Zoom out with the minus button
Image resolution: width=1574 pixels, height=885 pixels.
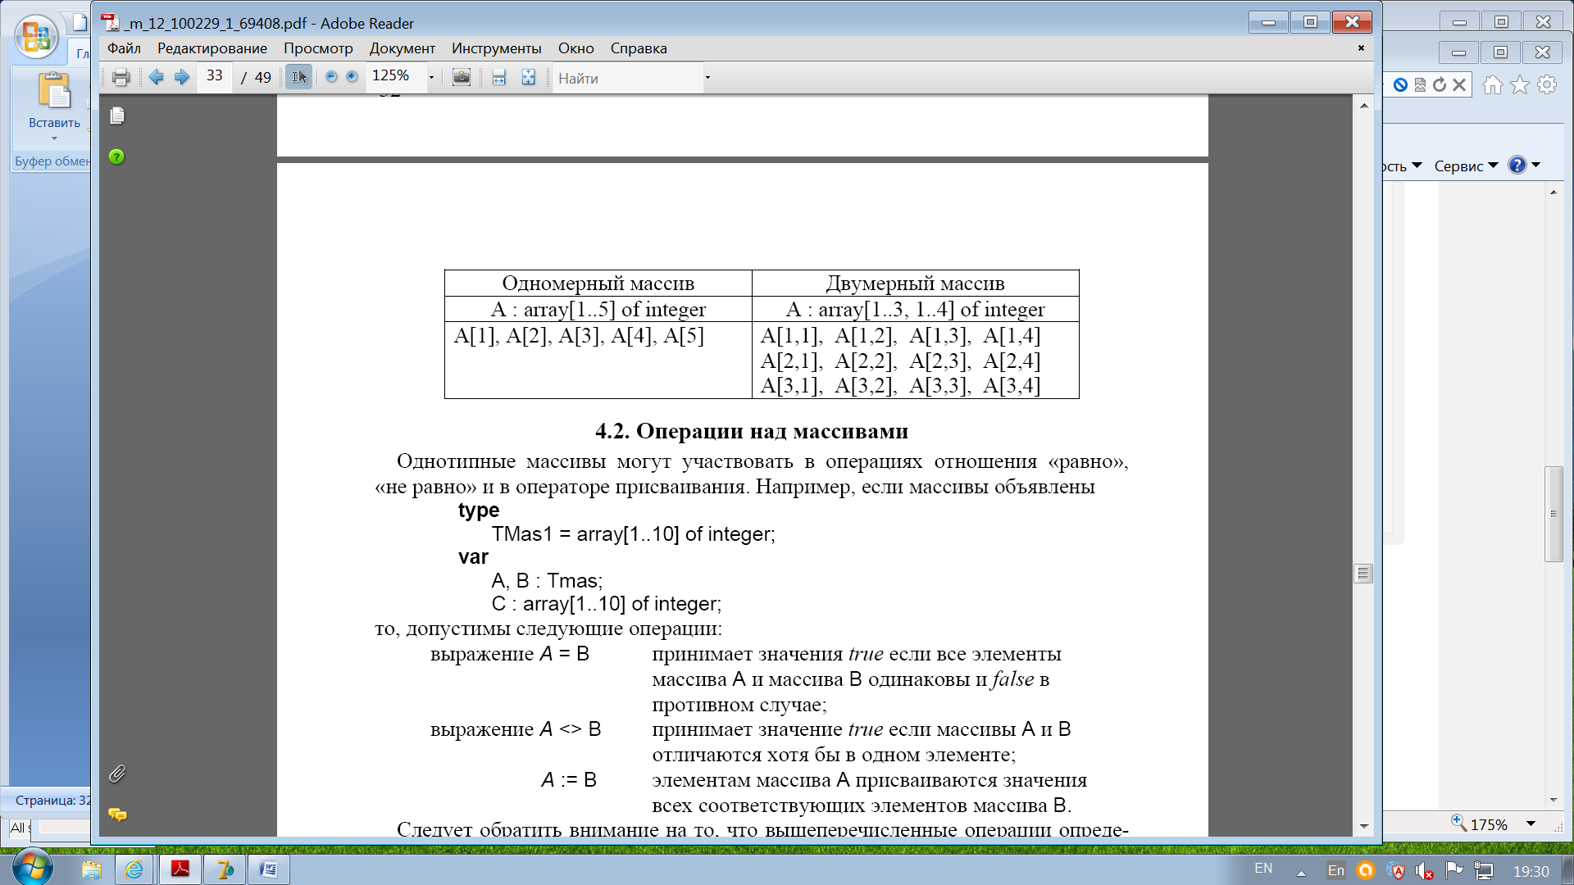click(331, 77)
